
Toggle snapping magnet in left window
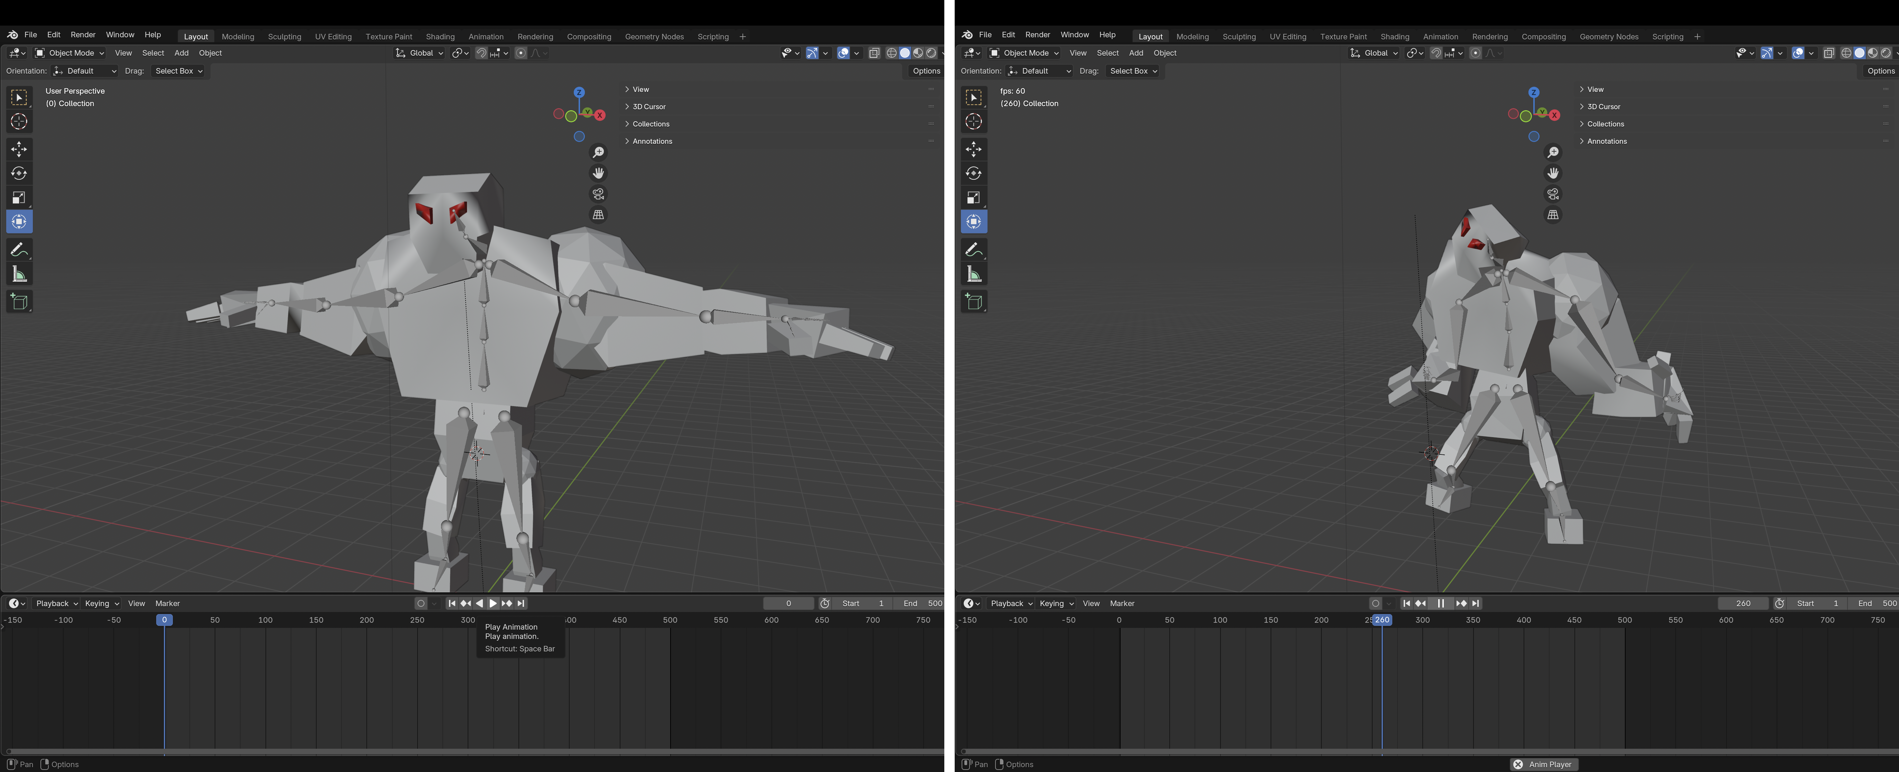point(481,53)
